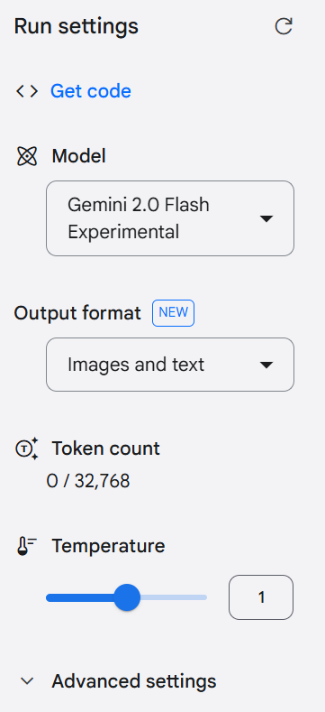Open the Gemini 2.0 Flash Experimental dropdown
Viewport: 325px width, 712px height.
(170, 218)
